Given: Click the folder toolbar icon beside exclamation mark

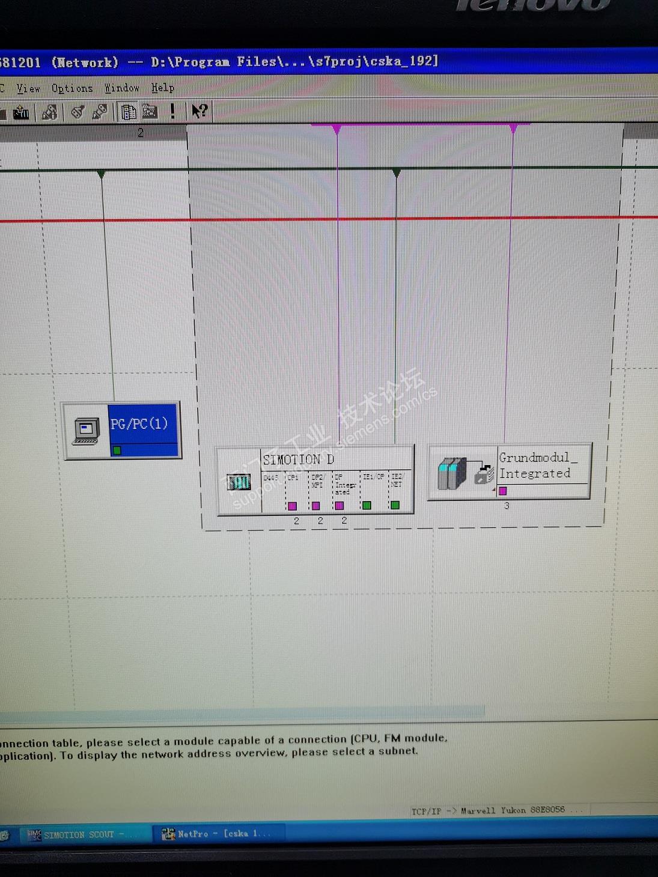Looking at the screenshot, I should (x=150, y=112).
